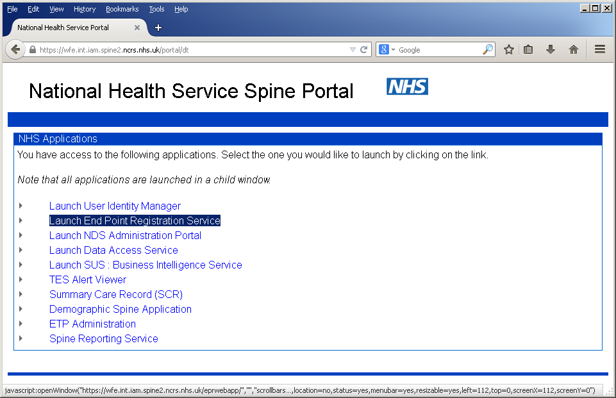Viewport: 616px width, 398px height.
Task: Click the arrow bullet beside TES Alert Viewer
Action: (21, 279)
